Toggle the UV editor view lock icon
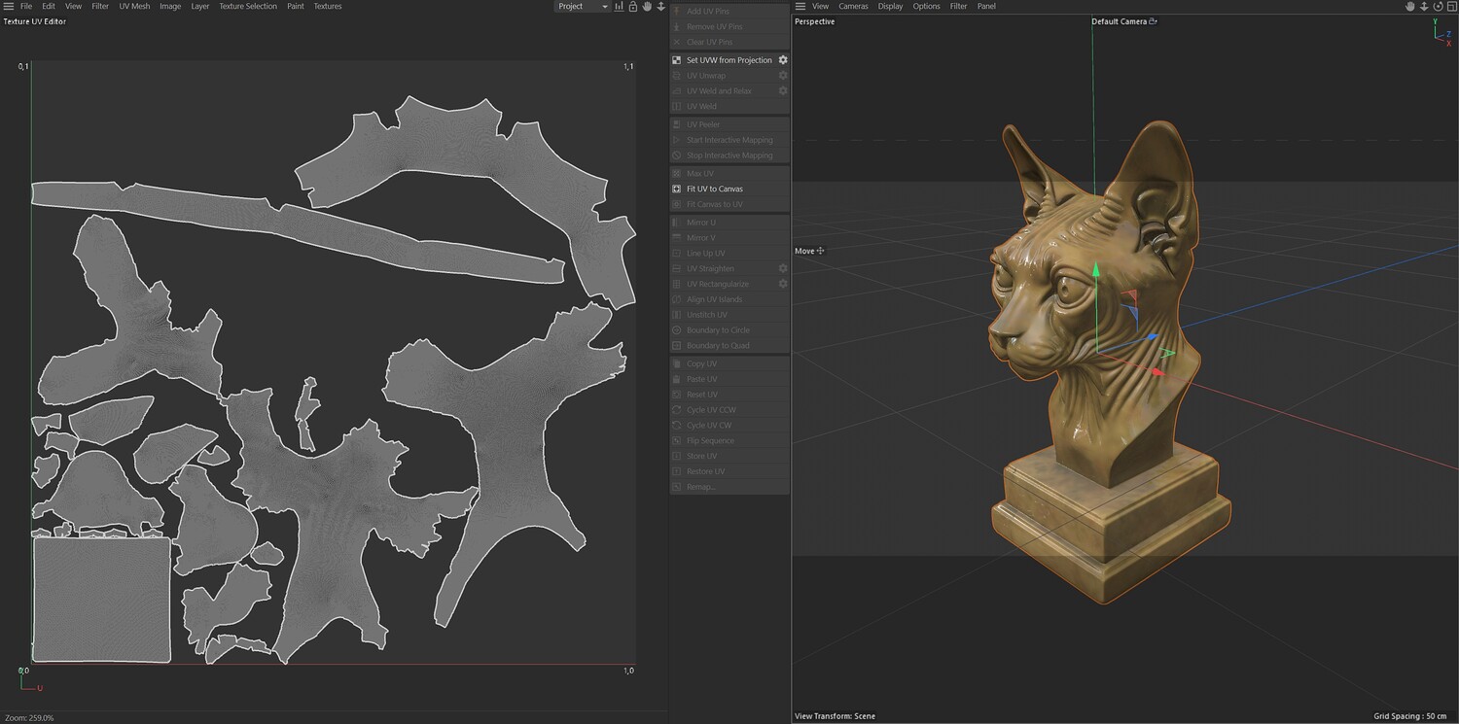This screenshot has height=724, width=1459. click(633, 6)
